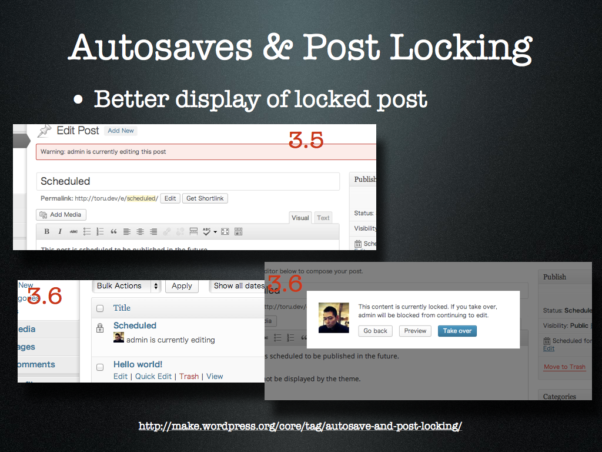Click the admin avatar in the lock dialog

click(334, 317)
